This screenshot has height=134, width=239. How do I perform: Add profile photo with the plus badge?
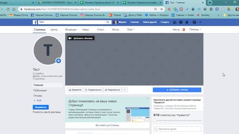point(58,61)
